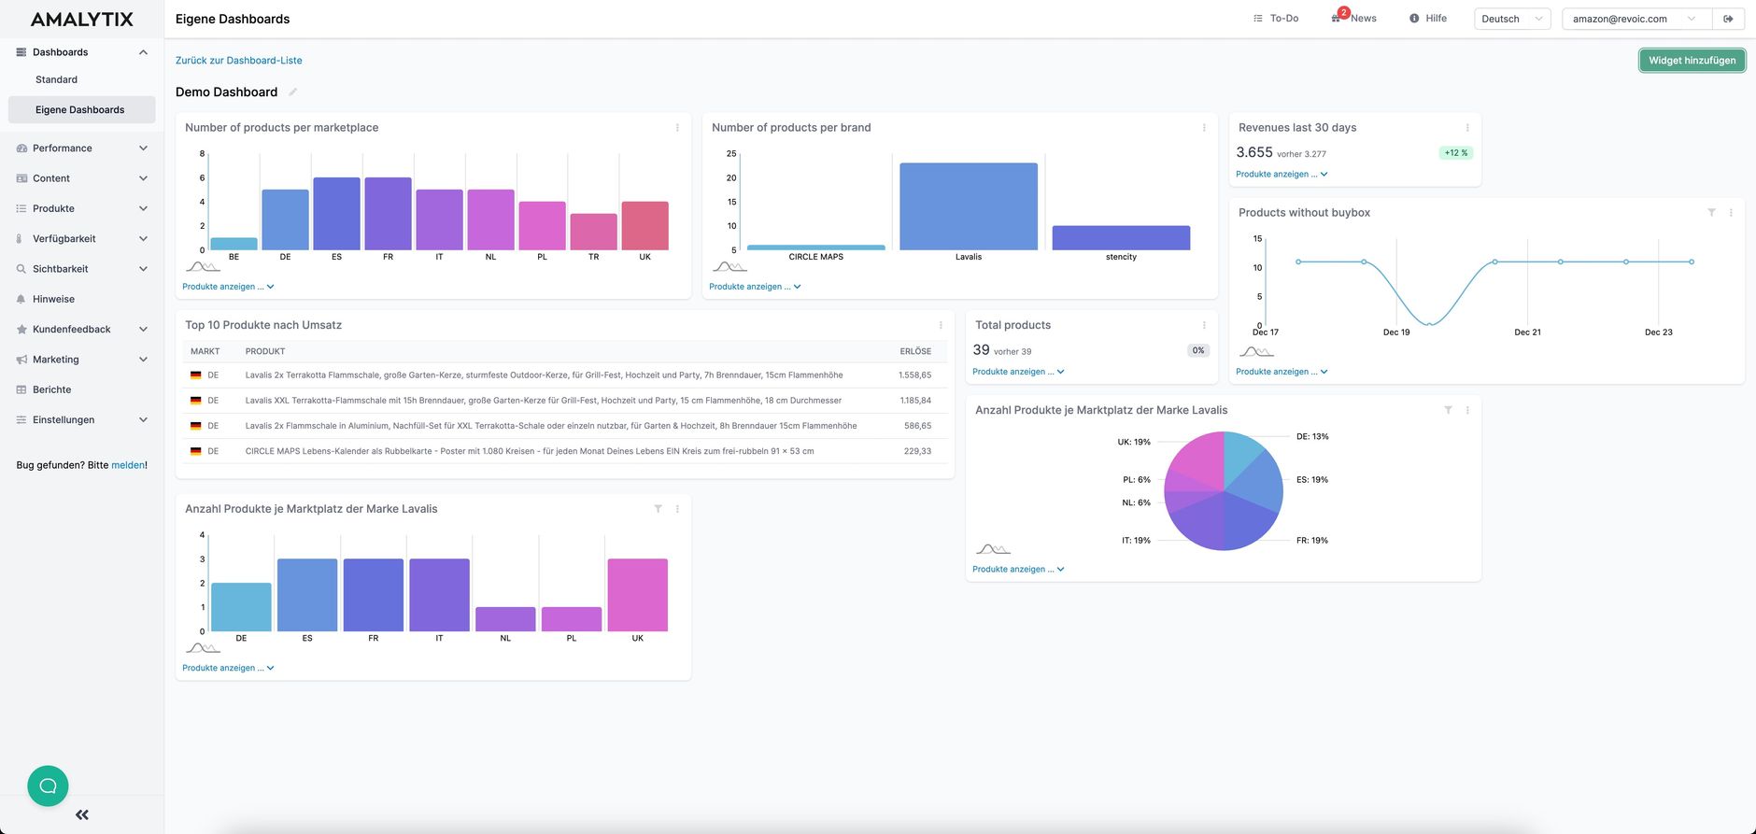Expand the Content menu
The width and height of the screenshot is (1756, 834).
tap(143, 178)
